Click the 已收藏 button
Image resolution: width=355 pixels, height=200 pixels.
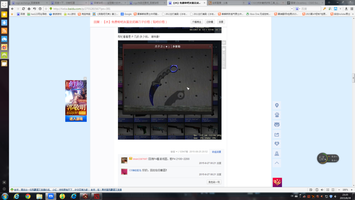(210, 22)
